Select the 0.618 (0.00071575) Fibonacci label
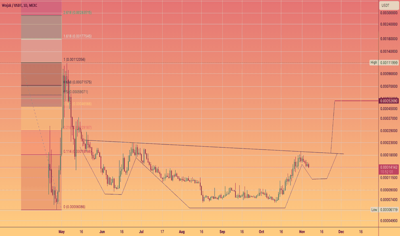This screenshot has width=400, height=236. pos(78,82)
